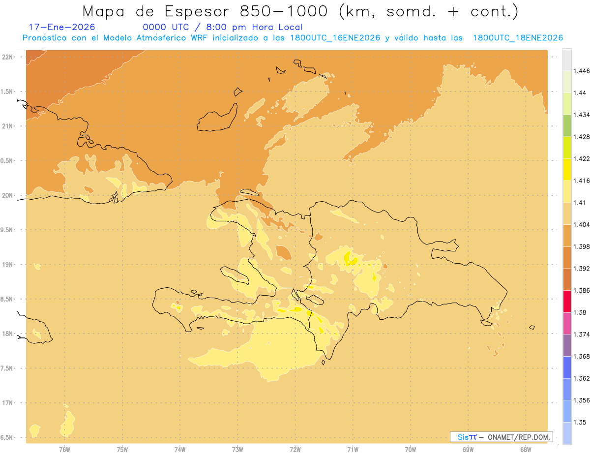Click the red legend swatch between 1.38 and 1.386
The height and width of the screenshot is (456, 590).
click(x=567, y=301)
